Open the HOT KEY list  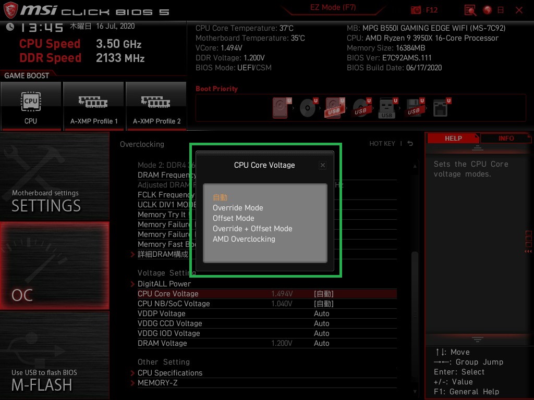[382, 144]
